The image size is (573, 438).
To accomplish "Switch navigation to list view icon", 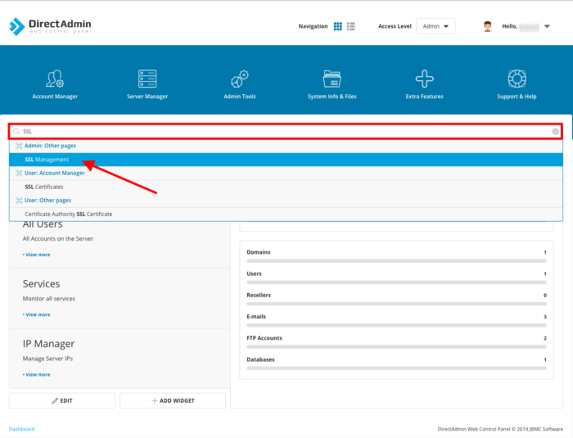I will click(351, 26).
